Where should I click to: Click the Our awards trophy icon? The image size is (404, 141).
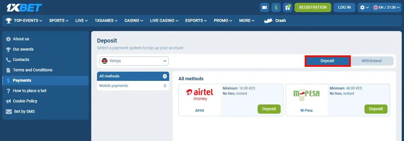(x=8, y=49)
